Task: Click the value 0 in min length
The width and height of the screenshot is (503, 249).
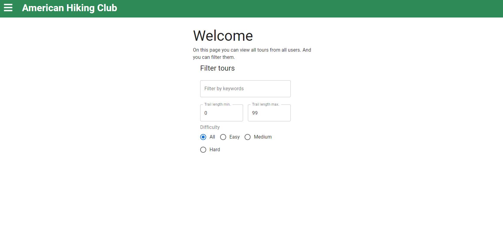Action: click(x=206, y=113)
